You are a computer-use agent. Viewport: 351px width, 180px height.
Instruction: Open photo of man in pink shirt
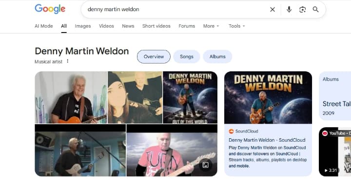click(172, 150)
